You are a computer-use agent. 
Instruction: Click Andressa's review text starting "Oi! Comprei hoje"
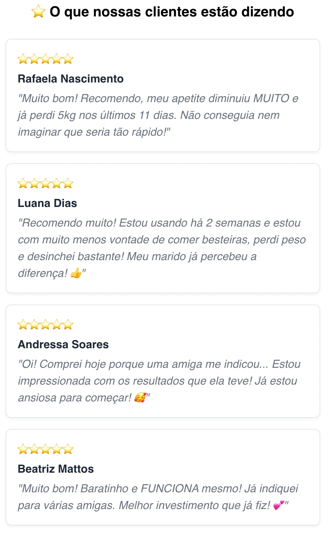(159, 381)
